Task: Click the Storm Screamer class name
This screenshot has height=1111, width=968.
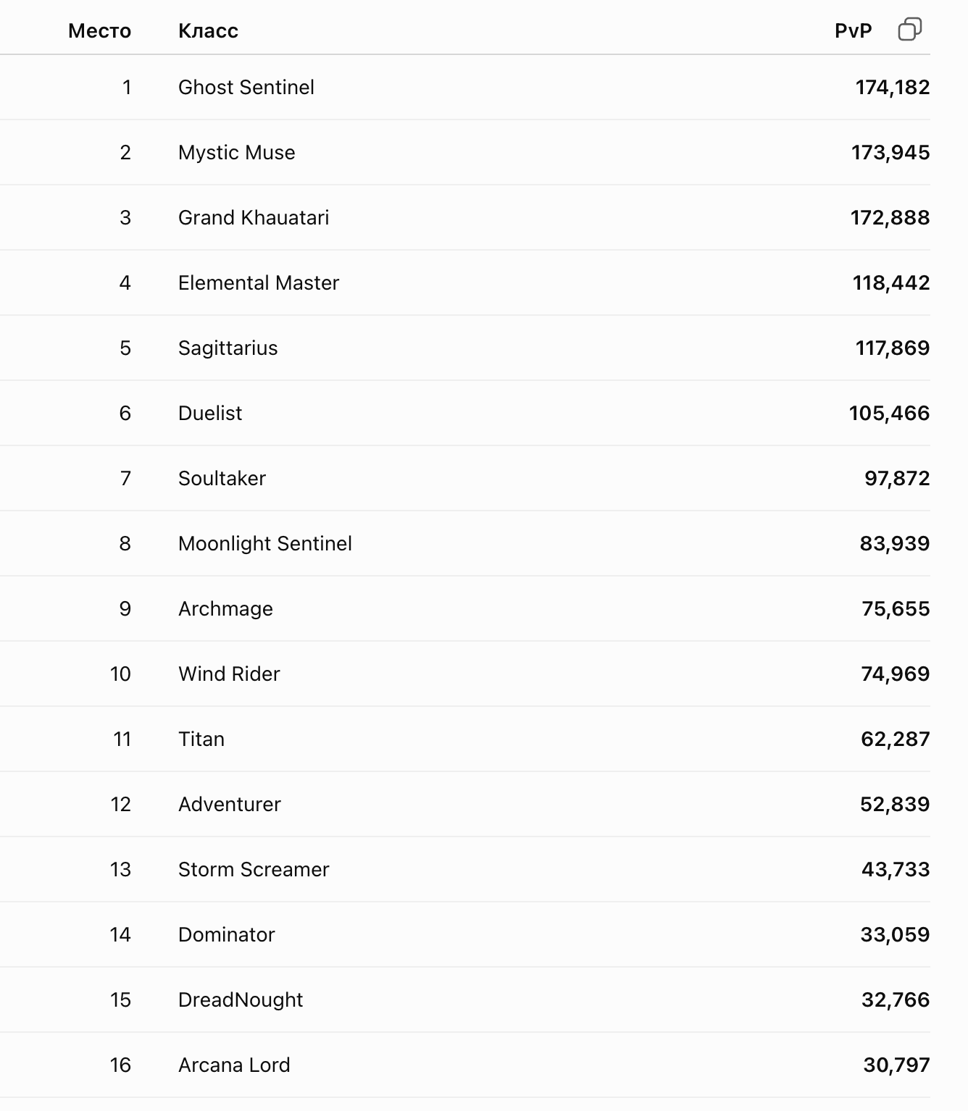Action: point(254,869)
